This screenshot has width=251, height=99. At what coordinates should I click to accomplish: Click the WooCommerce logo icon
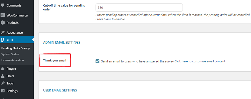tap(3, 15)
